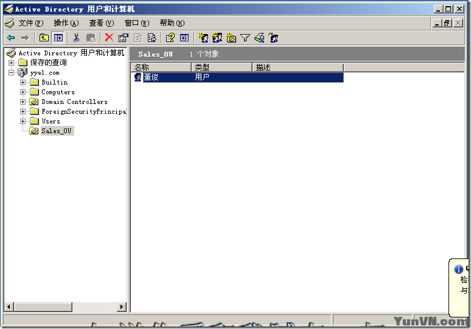471x329 pixels.
Task: Click the Paste clipboard icon in the toolbar
Action: 91,38
